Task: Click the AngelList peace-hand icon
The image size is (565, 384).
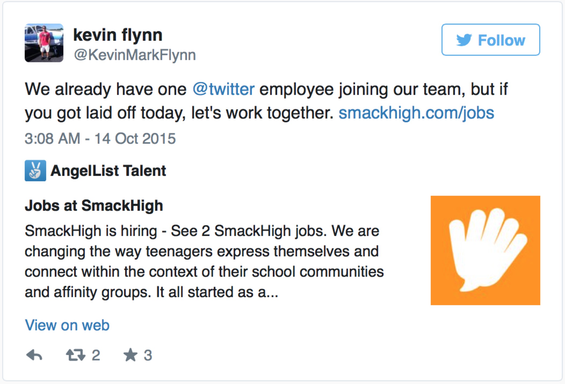Action: point(35,171)
